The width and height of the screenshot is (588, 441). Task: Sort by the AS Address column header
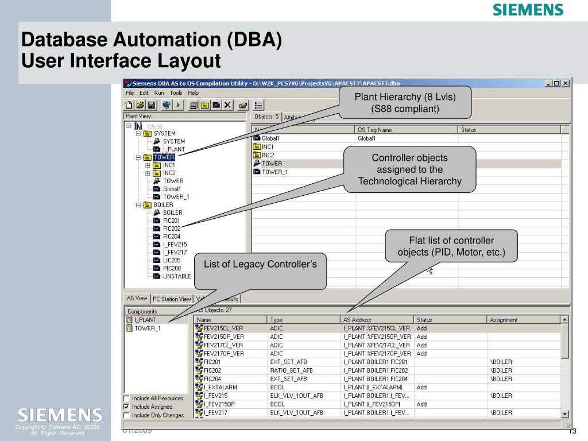click(x=377, y=320)
